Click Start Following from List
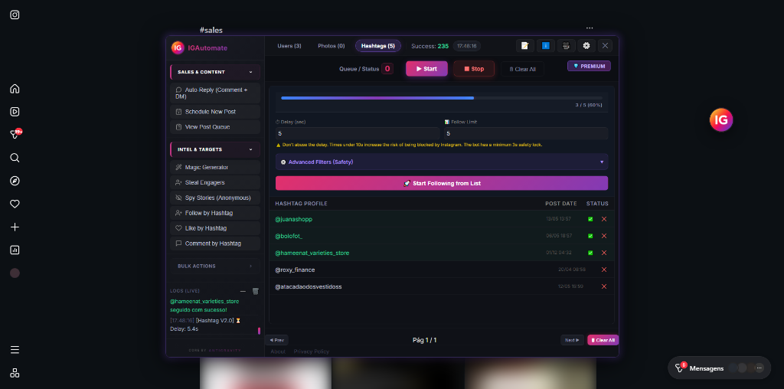The image size is (784, 389). [x=442, y=183]
